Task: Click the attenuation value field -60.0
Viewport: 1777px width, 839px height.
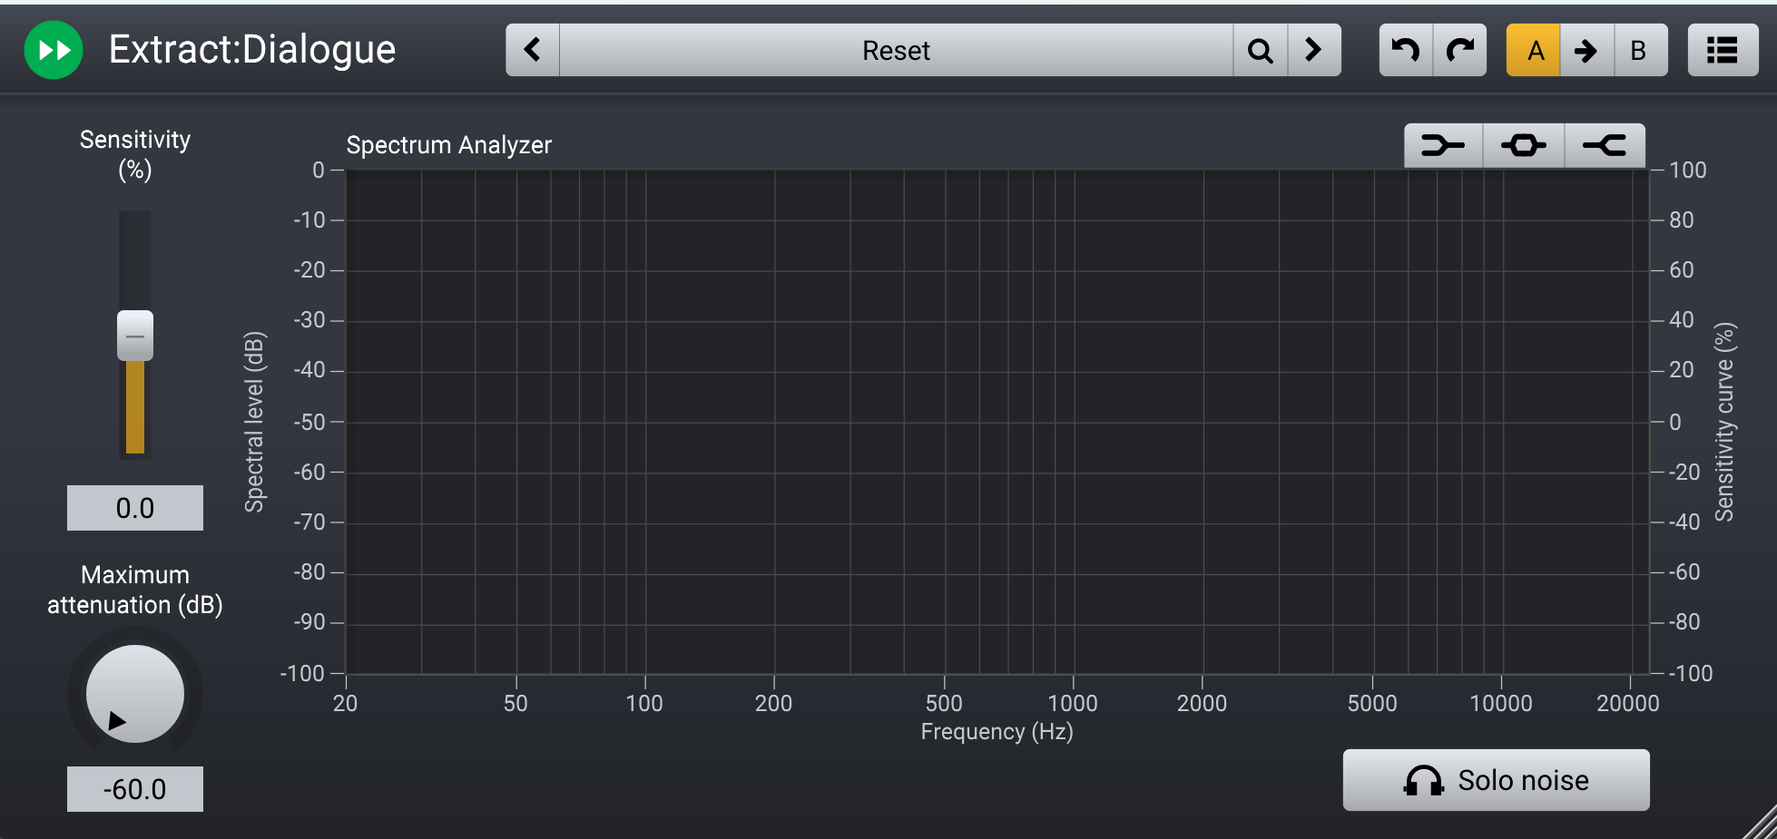Action: [x=135, y=789]
